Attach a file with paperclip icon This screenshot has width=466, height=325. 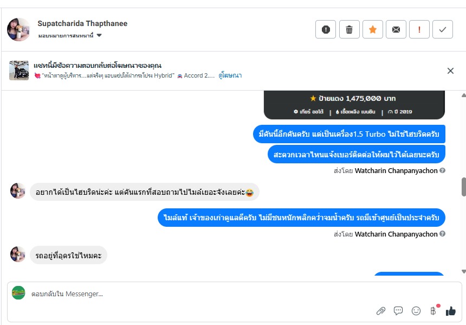point(381,311)
